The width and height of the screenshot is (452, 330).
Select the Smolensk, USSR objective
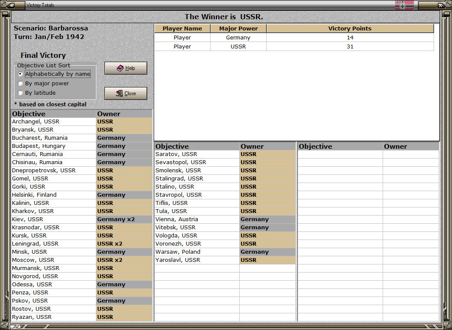197,170
